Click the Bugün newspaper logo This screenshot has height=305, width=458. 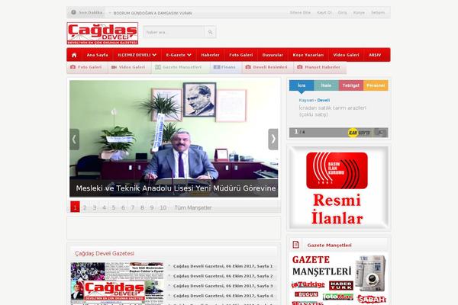point(306,294)
